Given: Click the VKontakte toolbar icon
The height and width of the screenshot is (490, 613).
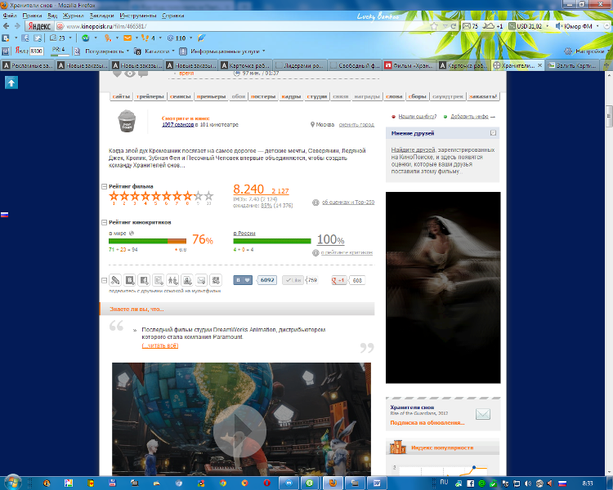Looking at the screenshot, I should [6, 38].
